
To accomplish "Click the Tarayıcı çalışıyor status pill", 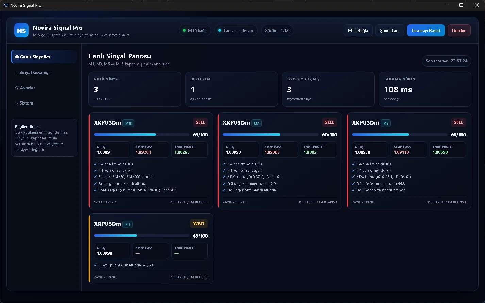I will pyautogui.click(x=236, y=31).
